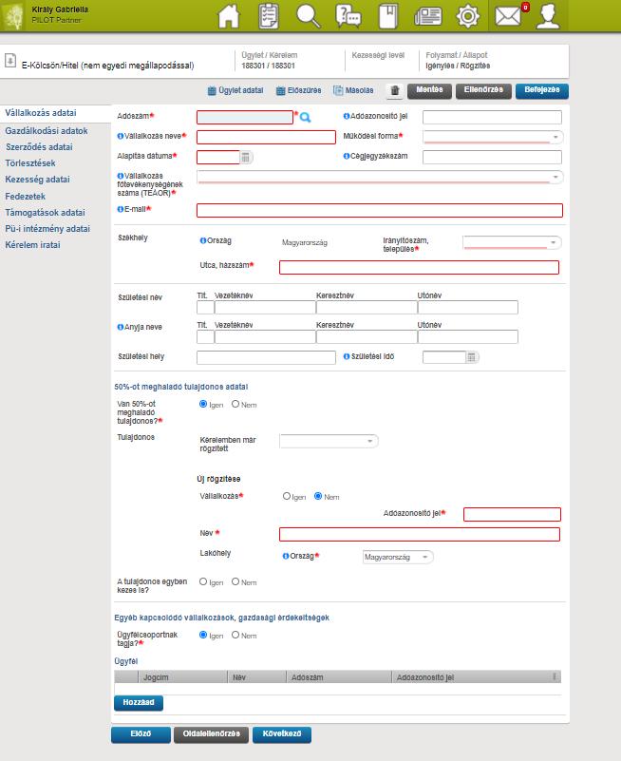The image size is (621, 761).
Task: Open the checklist clipboard icon
Action: pyautogui.click(x=269, y=16)
